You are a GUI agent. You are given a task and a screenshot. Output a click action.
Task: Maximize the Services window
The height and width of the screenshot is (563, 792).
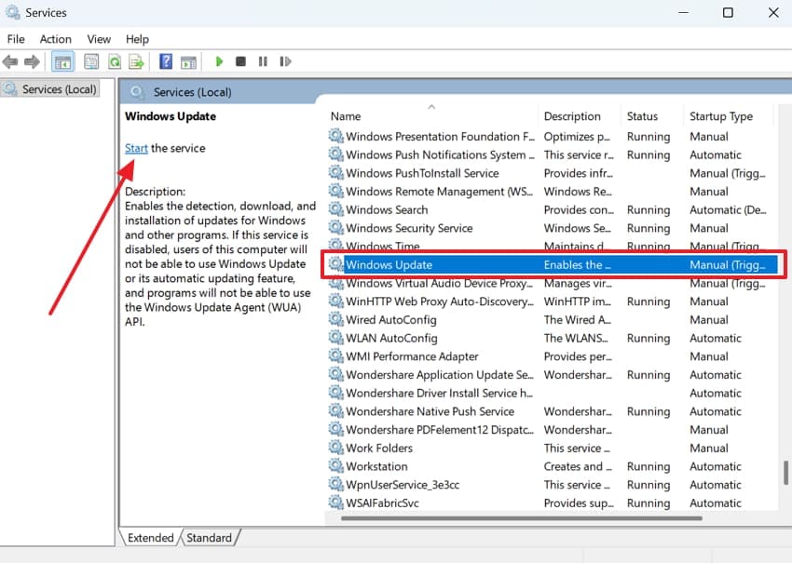pos(728,12)
